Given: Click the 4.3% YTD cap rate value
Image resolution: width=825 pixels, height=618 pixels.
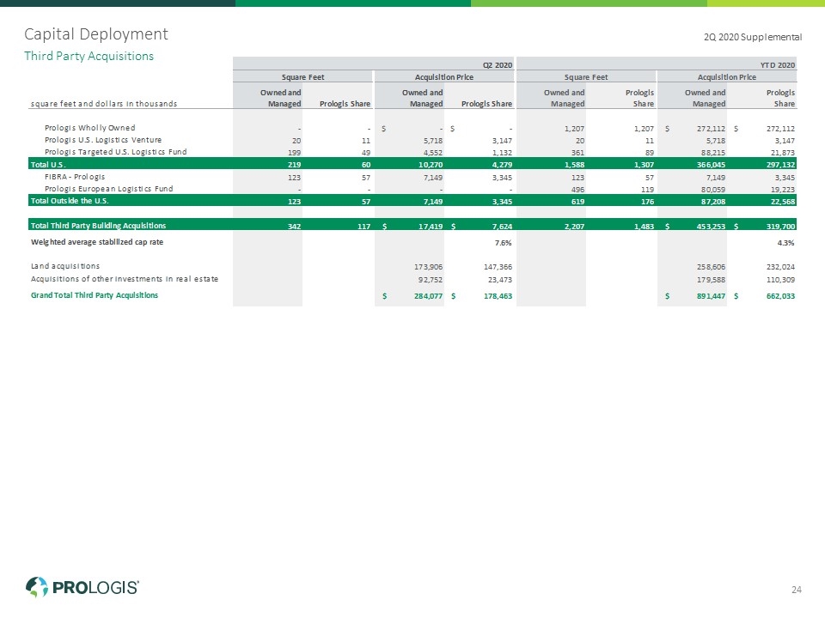Looking at the screenshot, I should 786,243.
